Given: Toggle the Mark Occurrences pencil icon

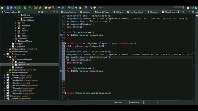Looking at the screenshot, I should point(63,8).
